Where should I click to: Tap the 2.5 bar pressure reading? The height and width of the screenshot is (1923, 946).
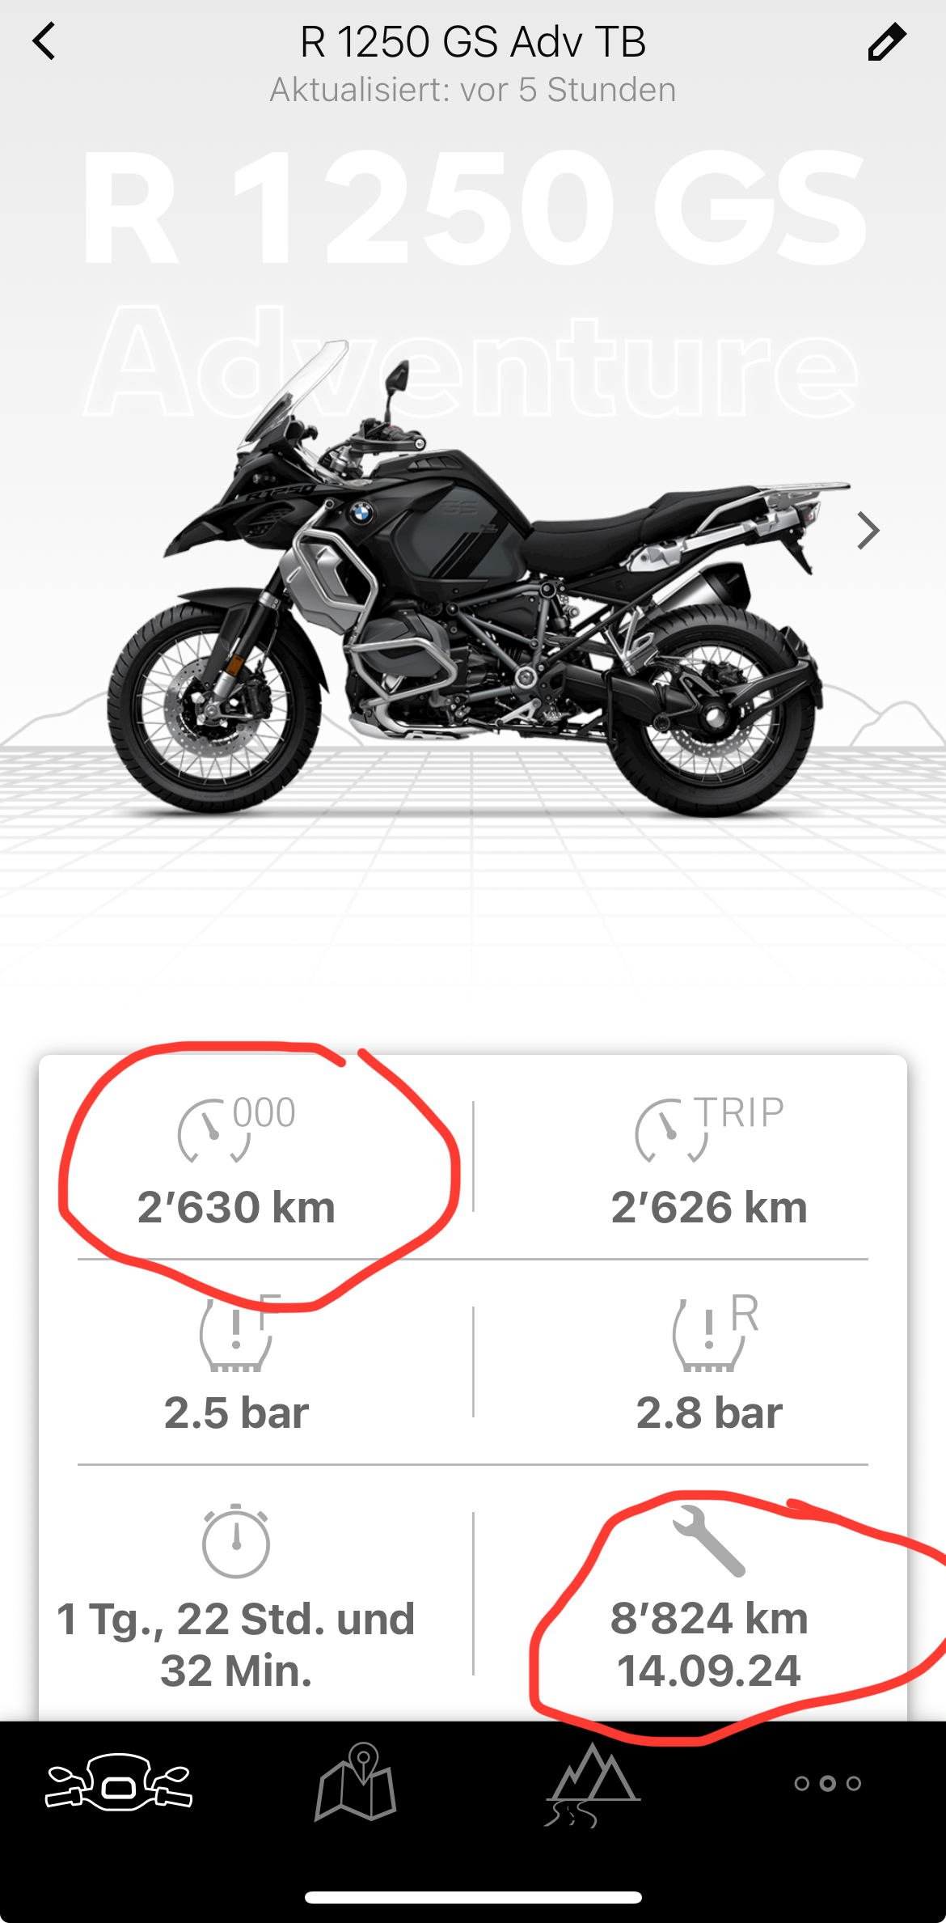point(236,1413)
